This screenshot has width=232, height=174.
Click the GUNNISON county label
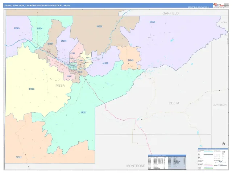point(220,105)
